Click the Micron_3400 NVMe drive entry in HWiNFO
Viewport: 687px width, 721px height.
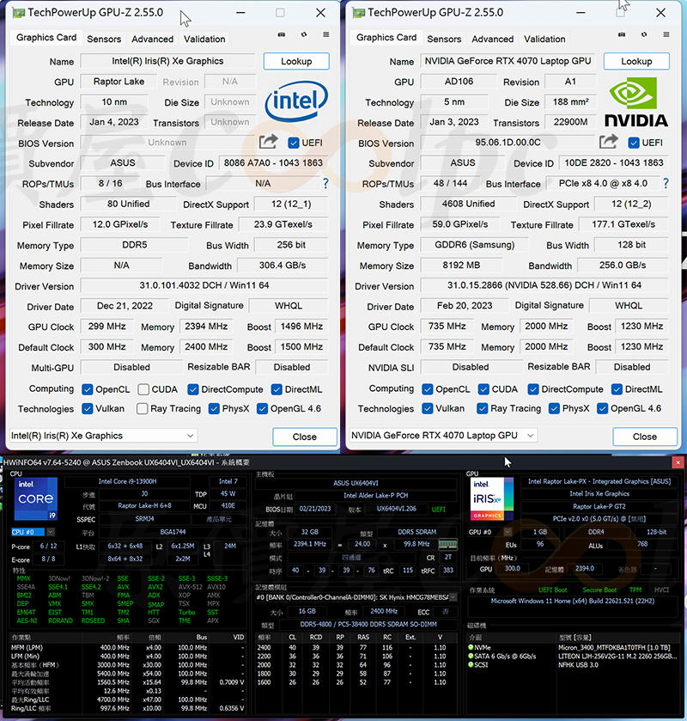(x=614, y=647)
